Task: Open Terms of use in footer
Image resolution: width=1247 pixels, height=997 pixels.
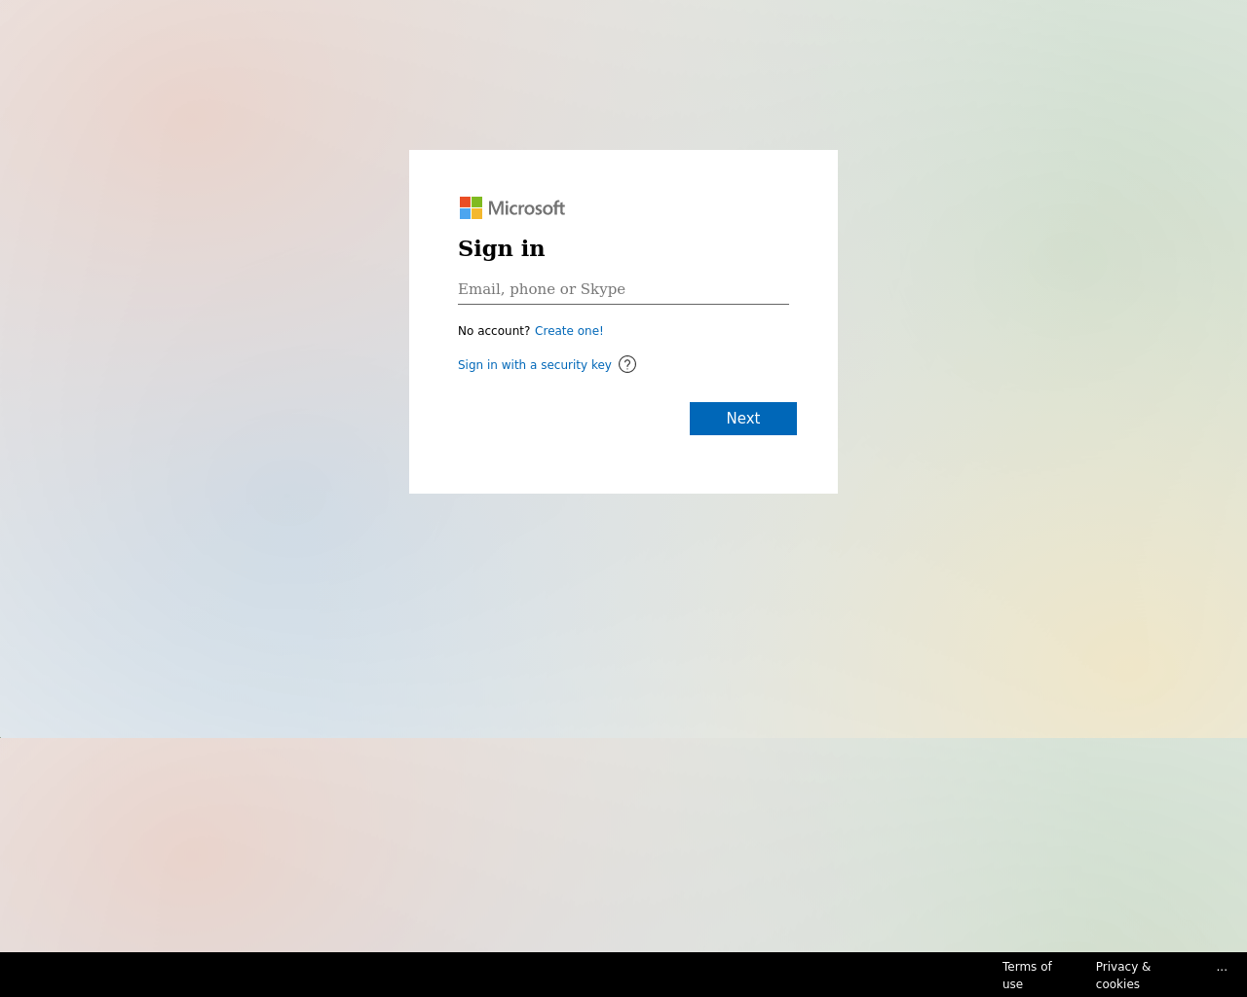Action: click(1027, 975)
